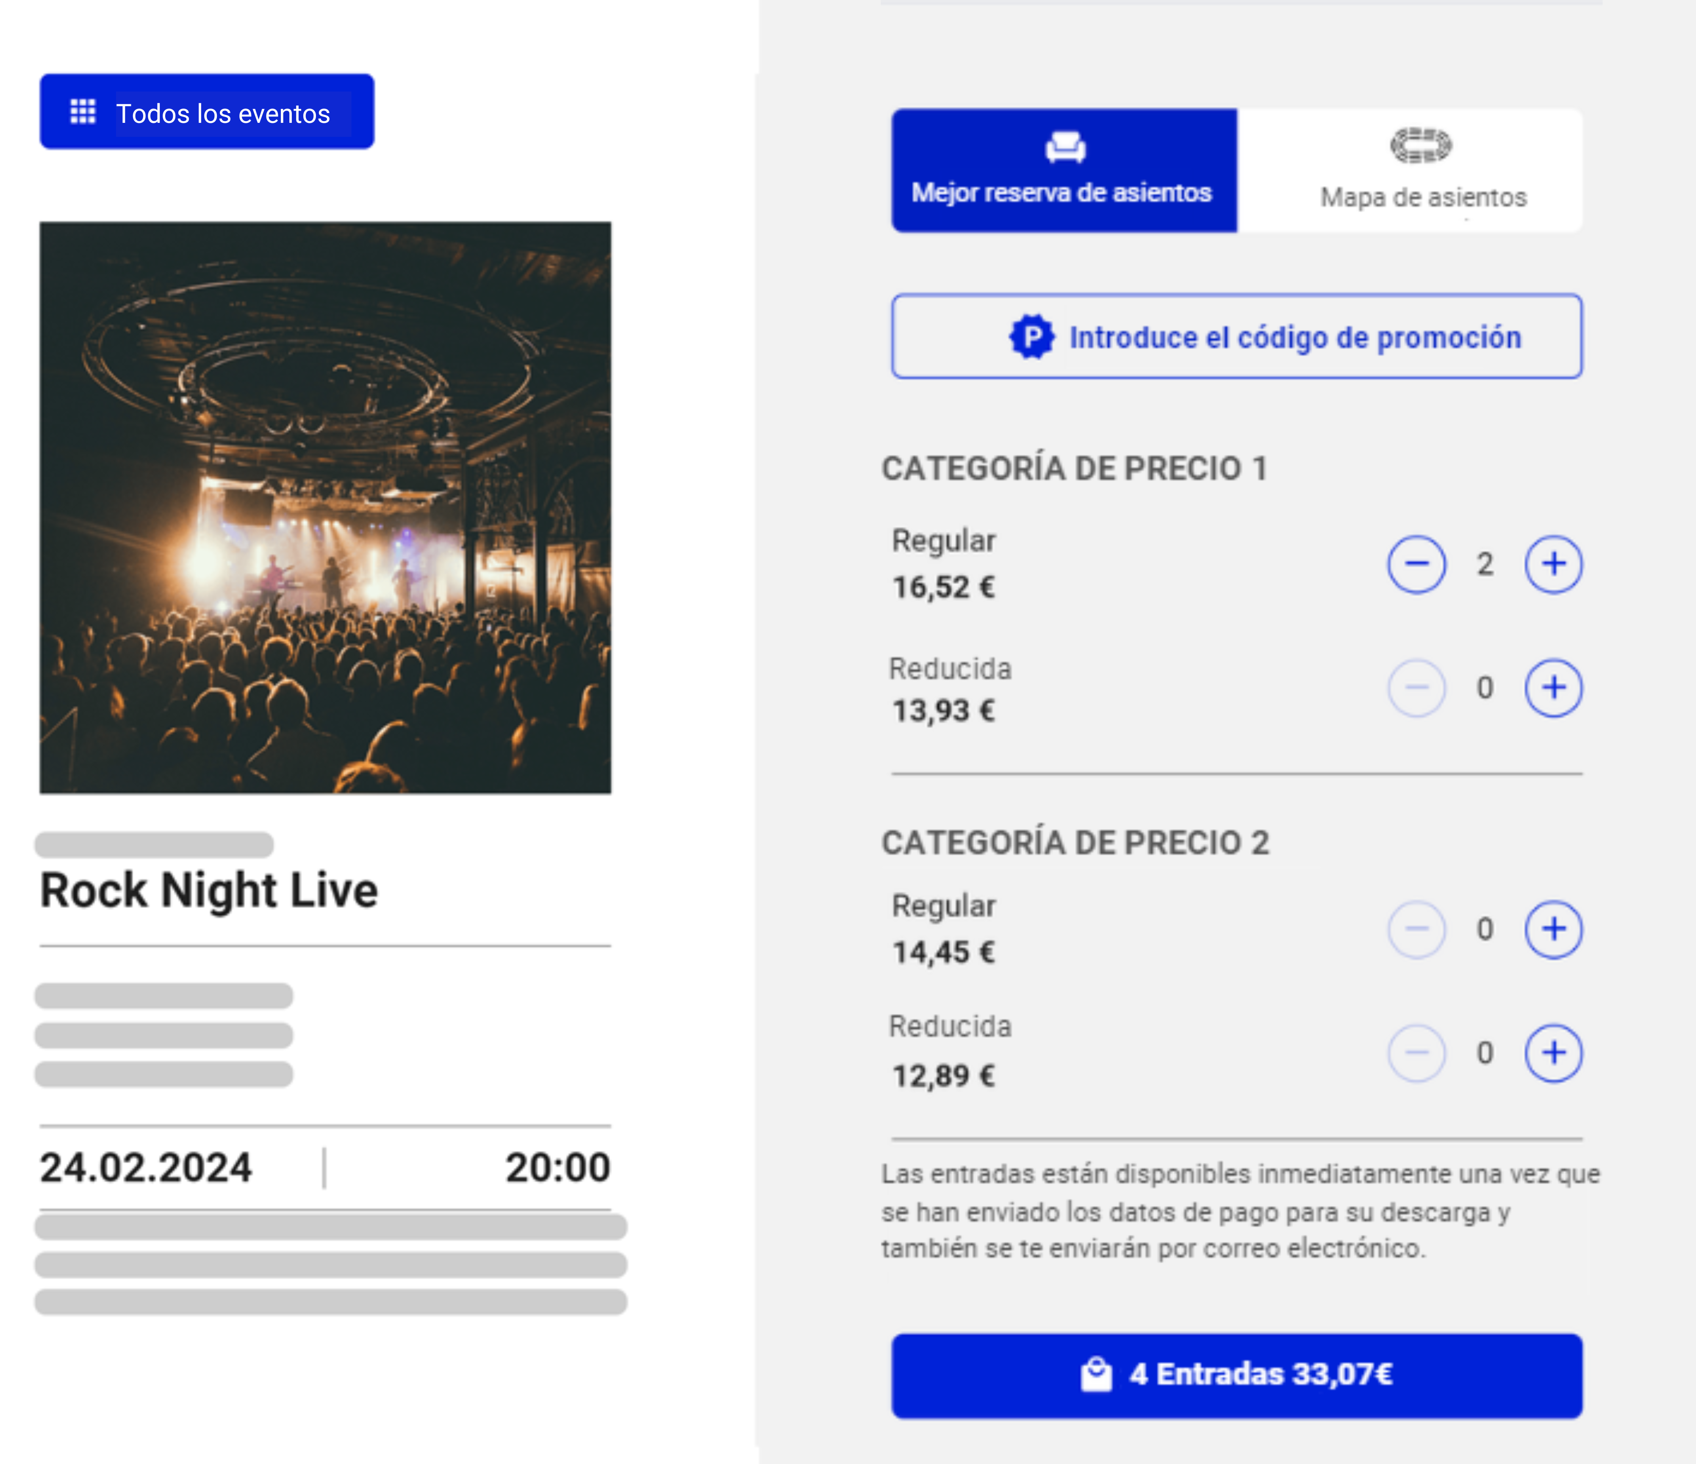The width and height of the screenshot is (1696, 1464).
Task: Click the stadium seat map icon
Action: [x=1421, y=146]
